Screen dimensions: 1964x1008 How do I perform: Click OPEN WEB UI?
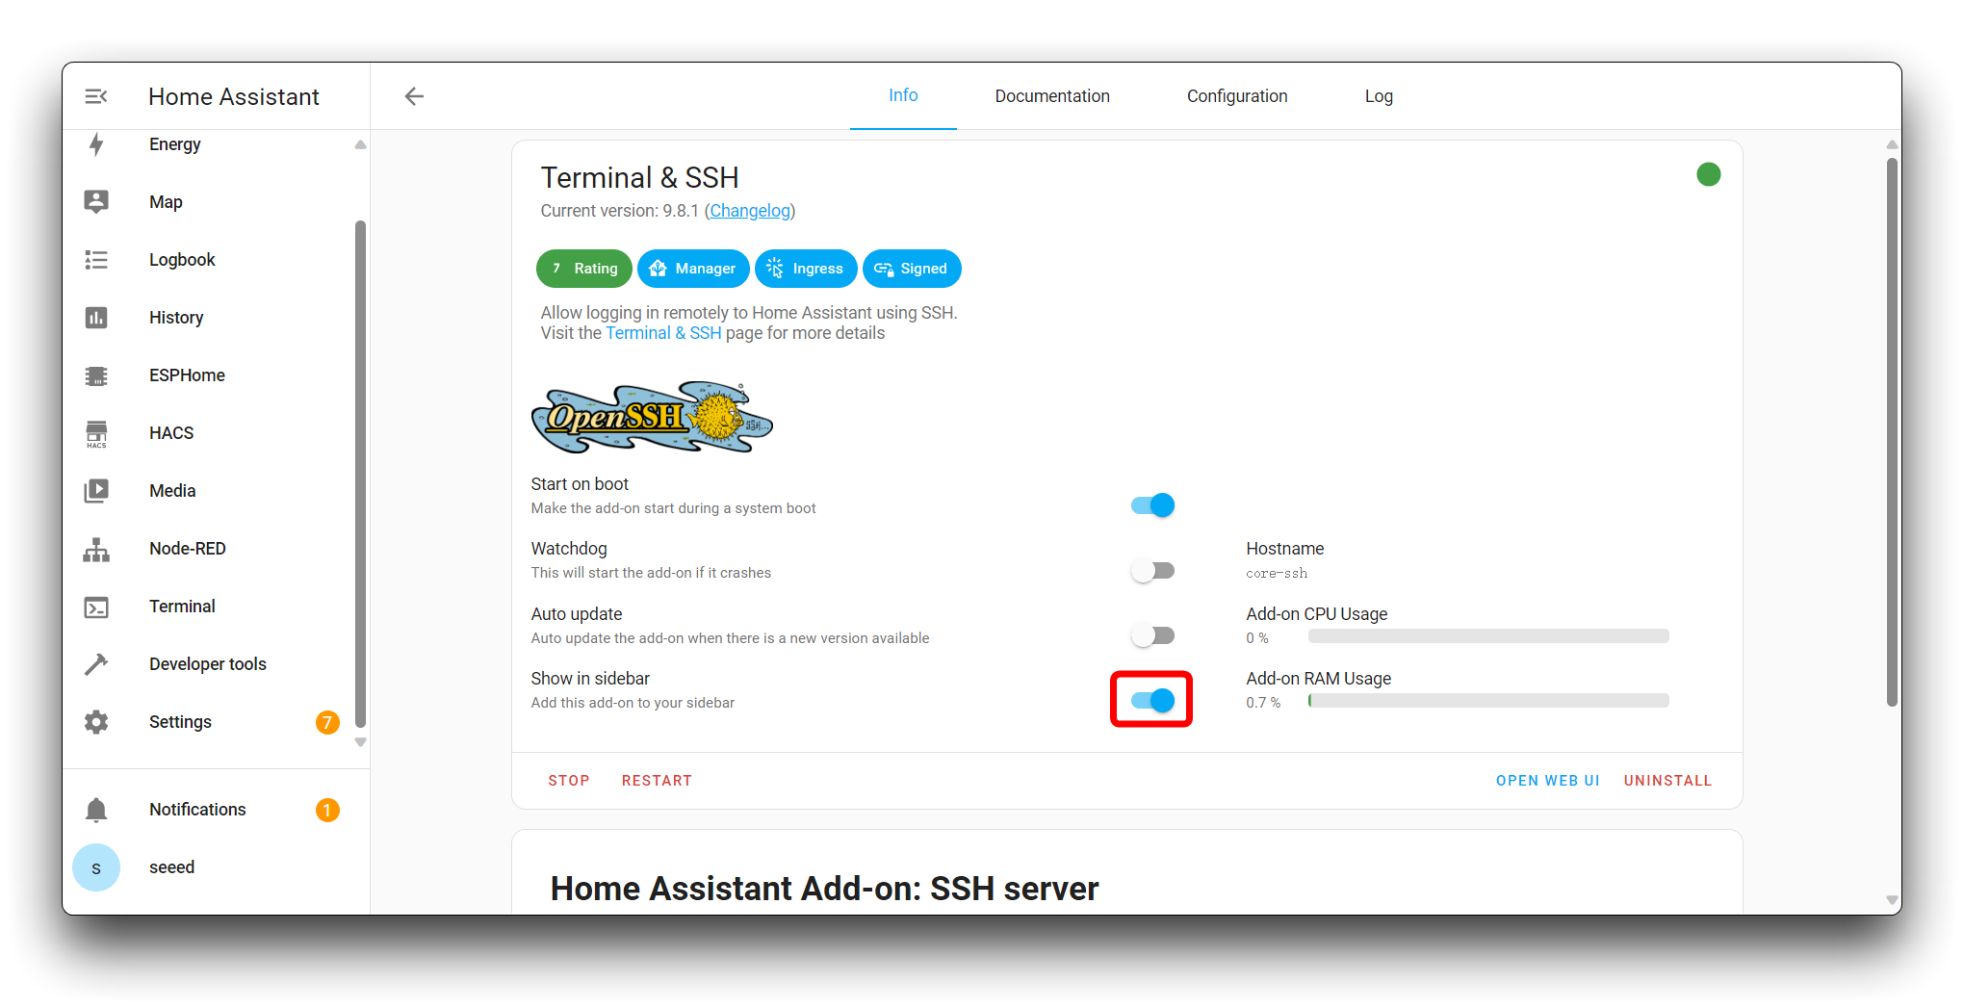tap(1547, 781)
